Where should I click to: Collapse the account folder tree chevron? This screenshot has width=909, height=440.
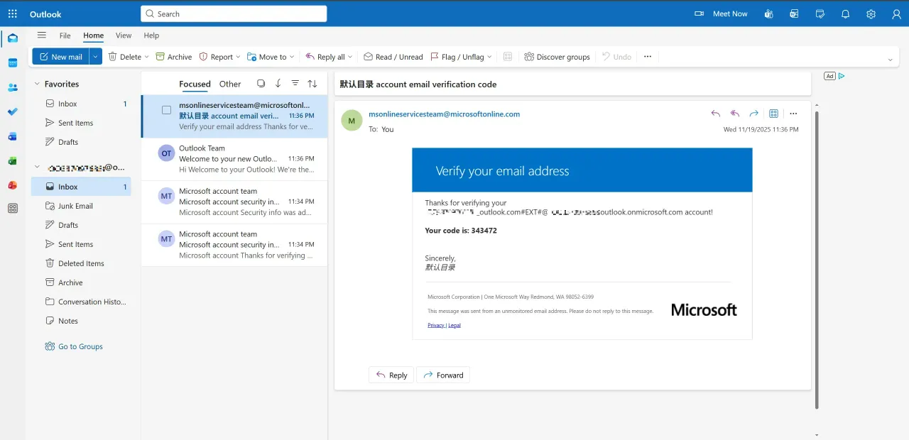(37, 167)
